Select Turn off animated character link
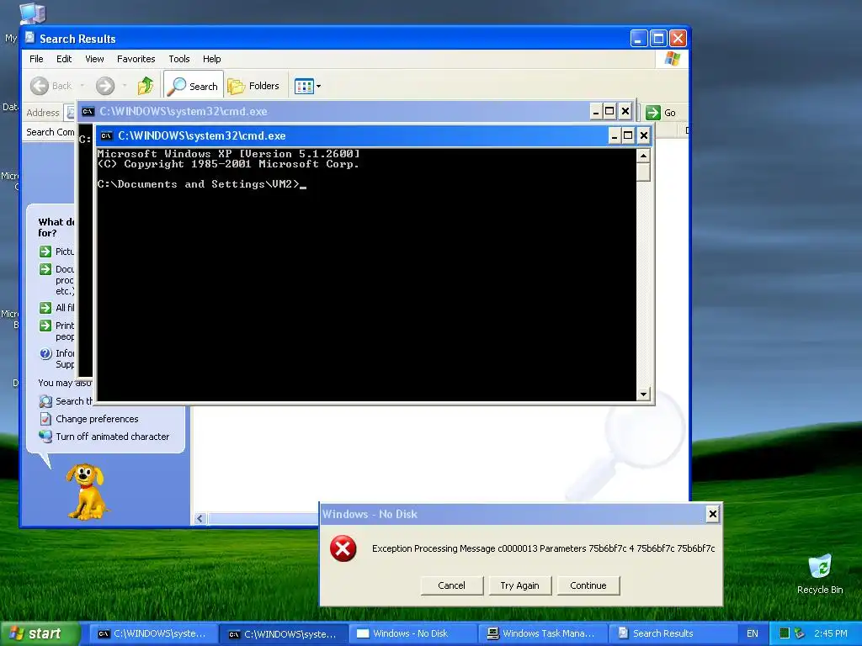This screenshot has height=646, width=862. click(112, 437)
